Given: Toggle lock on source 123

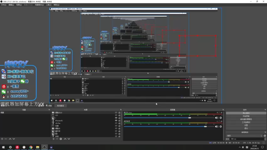Looking at the screenshot, I should pyautogui.click(x=119, y=115).
